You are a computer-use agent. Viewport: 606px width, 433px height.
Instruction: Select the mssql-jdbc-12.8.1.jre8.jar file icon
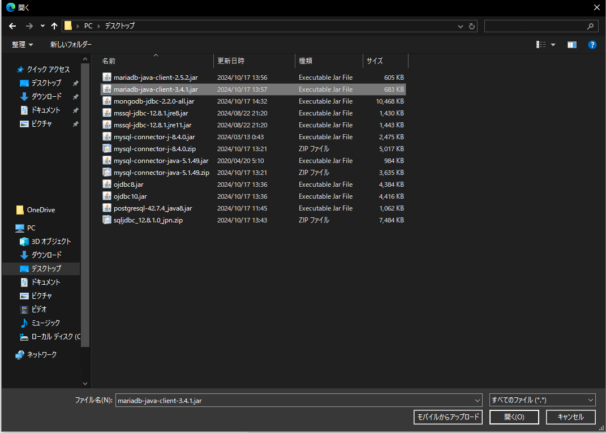[x=107, y=113]
